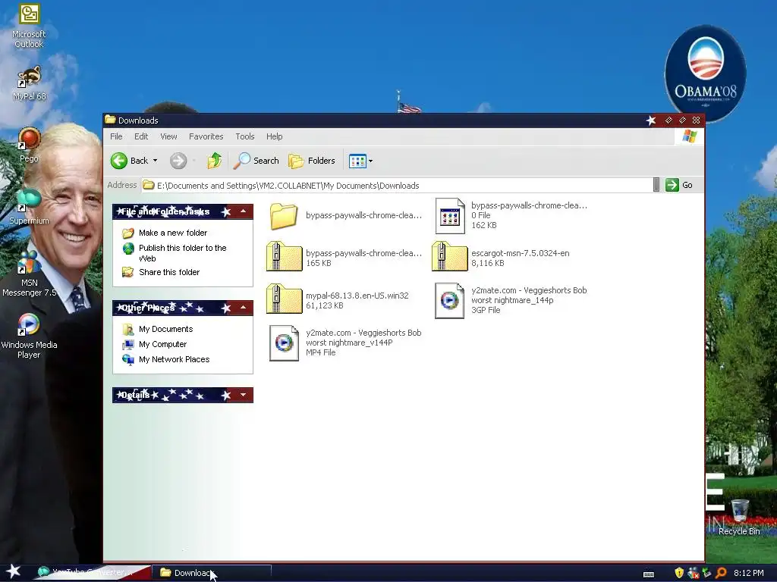Image resolution: width=777 pixels, height=582 pixels.
Task: Go up one folder level
Action: [215, 161]
